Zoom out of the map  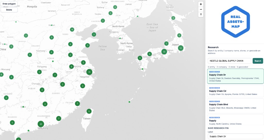point(201,10)
